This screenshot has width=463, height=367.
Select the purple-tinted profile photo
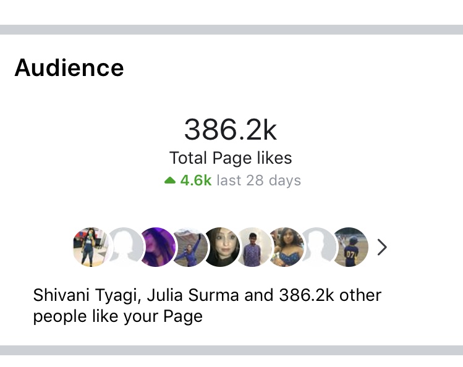(x=158, y=247)
